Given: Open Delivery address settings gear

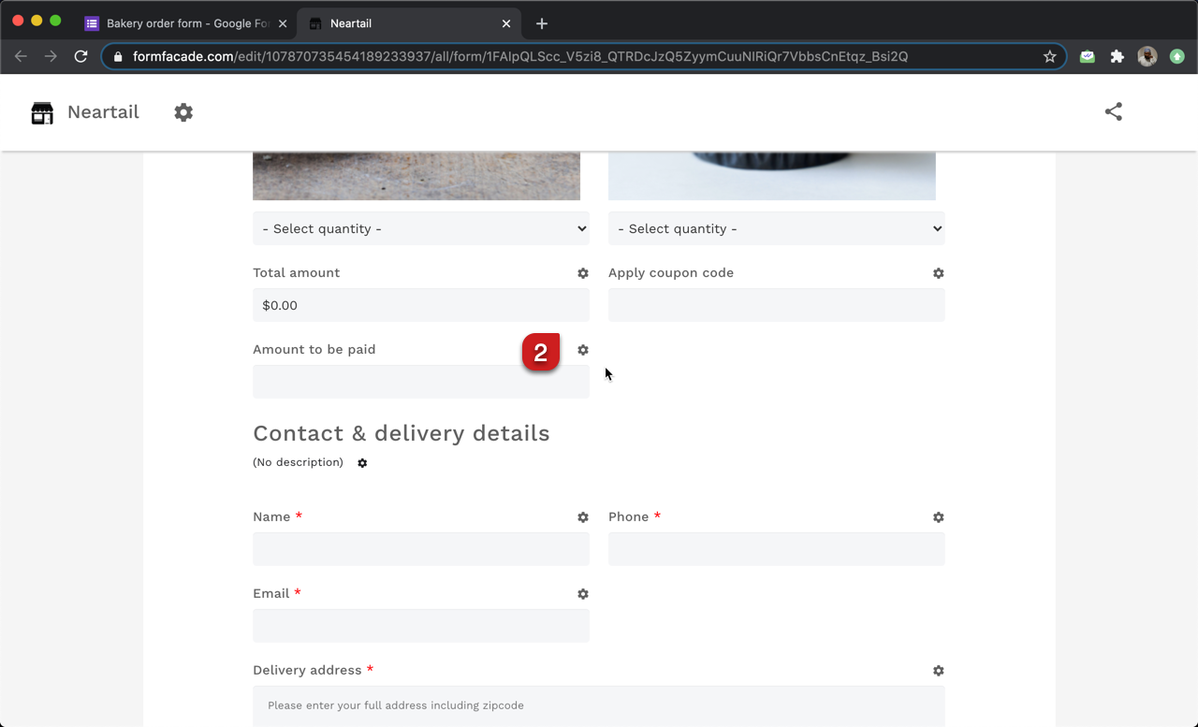Looking at the screenshot, I should click(939, 671).
